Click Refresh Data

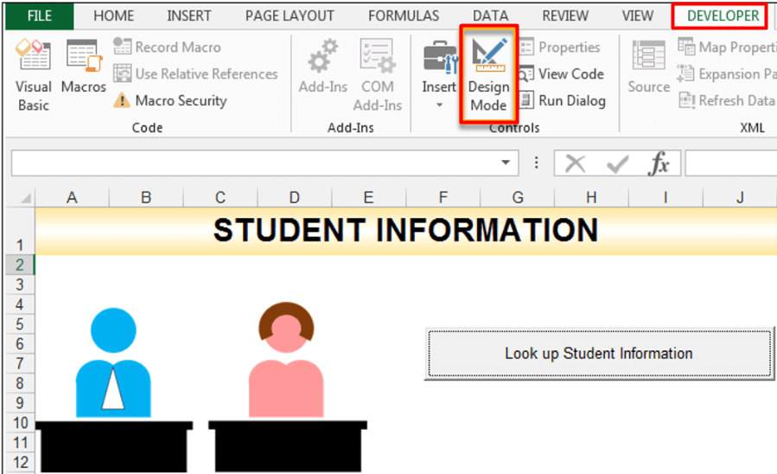point(727,100)
